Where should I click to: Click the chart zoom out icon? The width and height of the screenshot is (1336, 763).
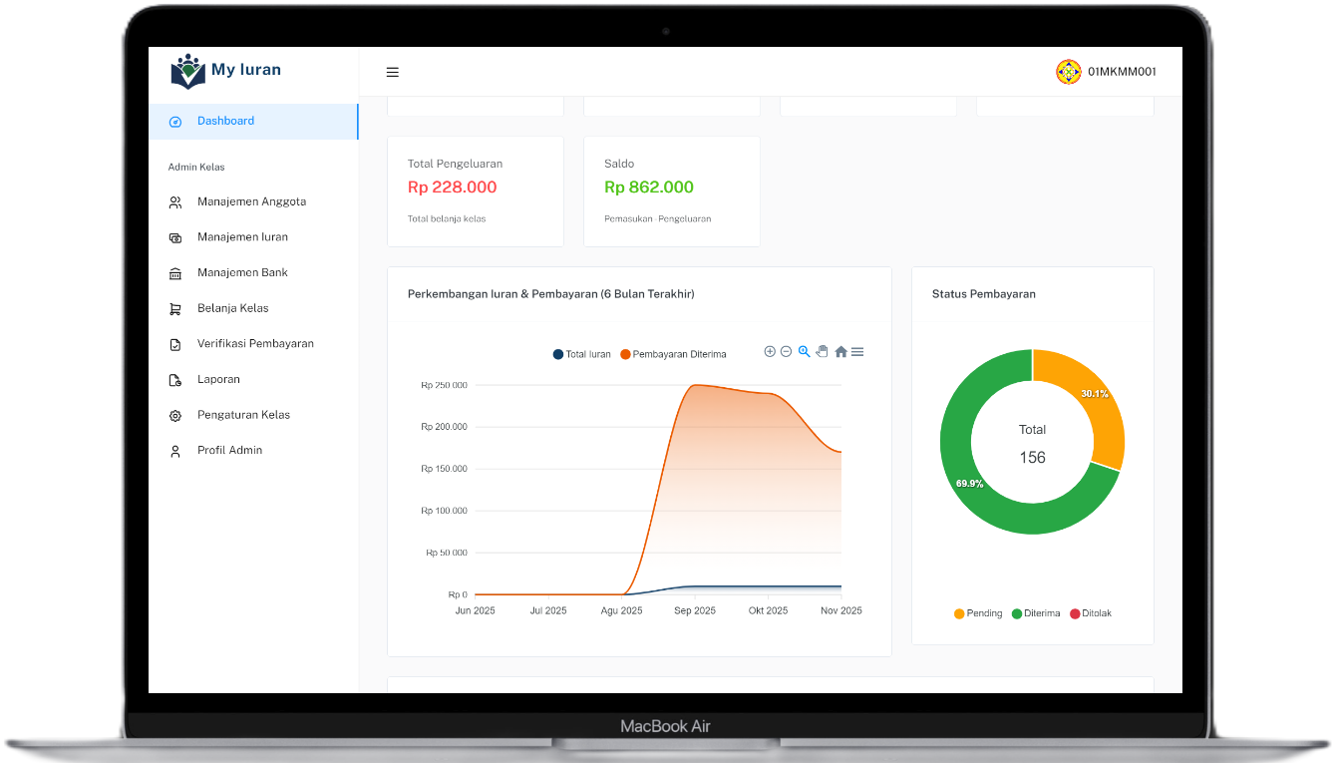pos(786,352)
